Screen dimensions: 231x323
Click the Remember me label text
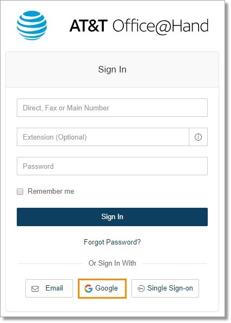[x=51, y=191]
